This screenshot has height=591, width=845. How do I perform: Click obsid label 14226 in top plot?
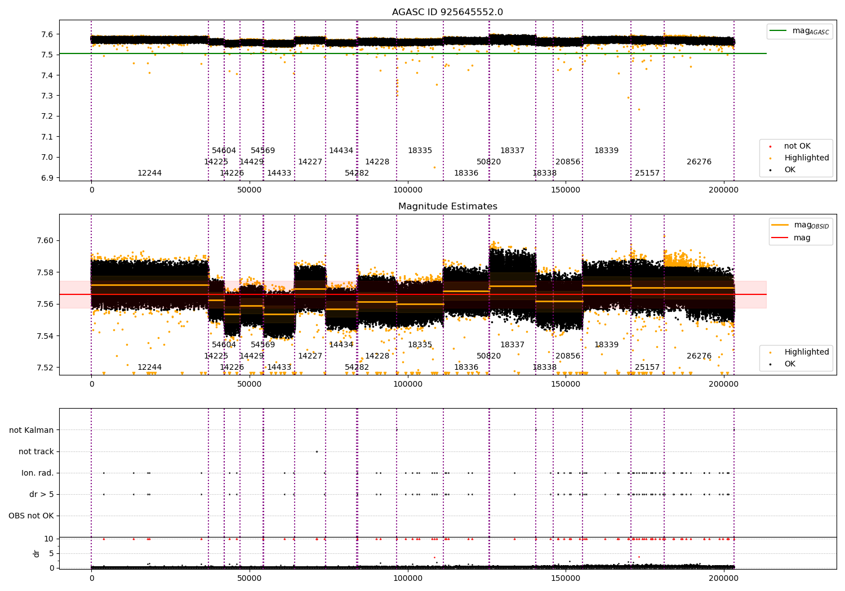232,173
